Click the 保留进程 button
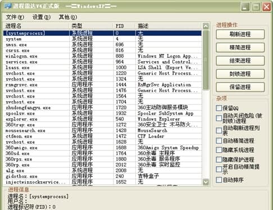This screenshot has height=210, width=273. (240, 87)
